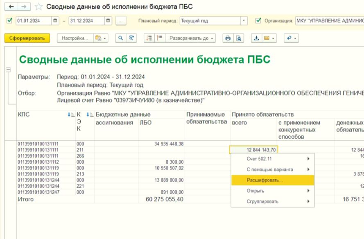Select ЛБО value 34 935 448,38
Screen dimensions: 364x239
point(162,144)
